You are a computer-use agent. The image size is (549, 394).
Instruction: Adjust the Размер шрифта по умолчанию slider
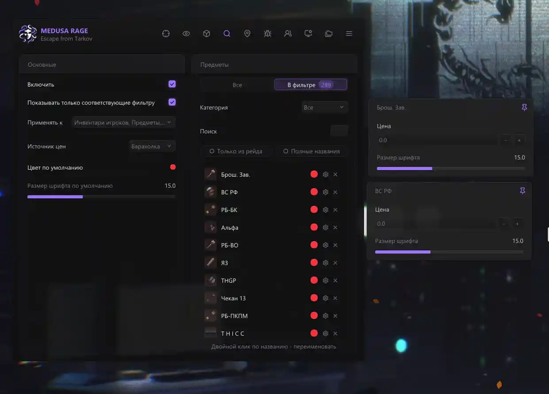pos(101,197)
